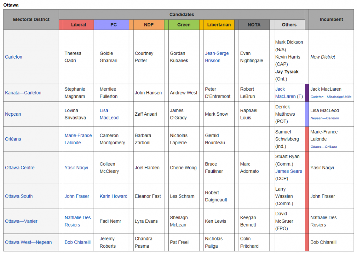Go to the Ottawa Centre district page
Viewport: 357px width, 253px height.
[x=20, y=168]
